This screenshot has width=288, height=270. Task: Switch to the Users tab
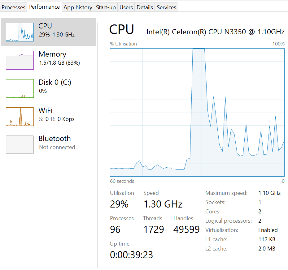pos(126,7)
